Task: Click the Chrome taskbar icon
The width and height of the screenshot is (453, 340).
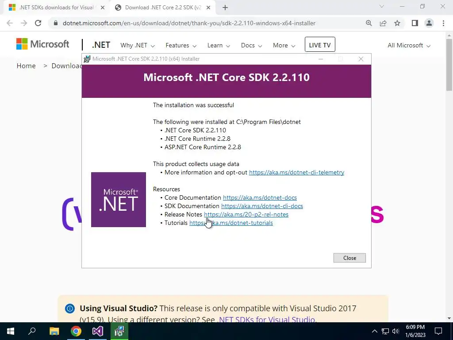Action: [x=76, y=331]
